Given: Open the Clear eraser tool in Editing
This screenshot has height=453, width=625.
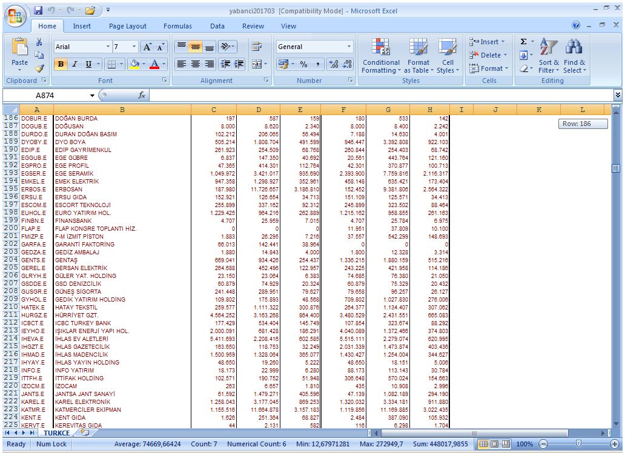Looking at the screenshot, I should (x=524, y=68).
